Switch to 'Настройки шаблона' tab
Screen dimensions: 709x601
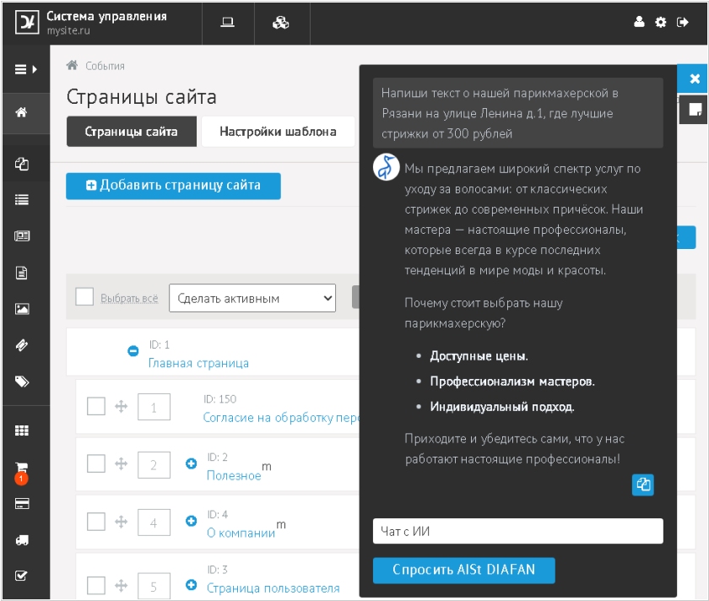(x=278, y=132)
